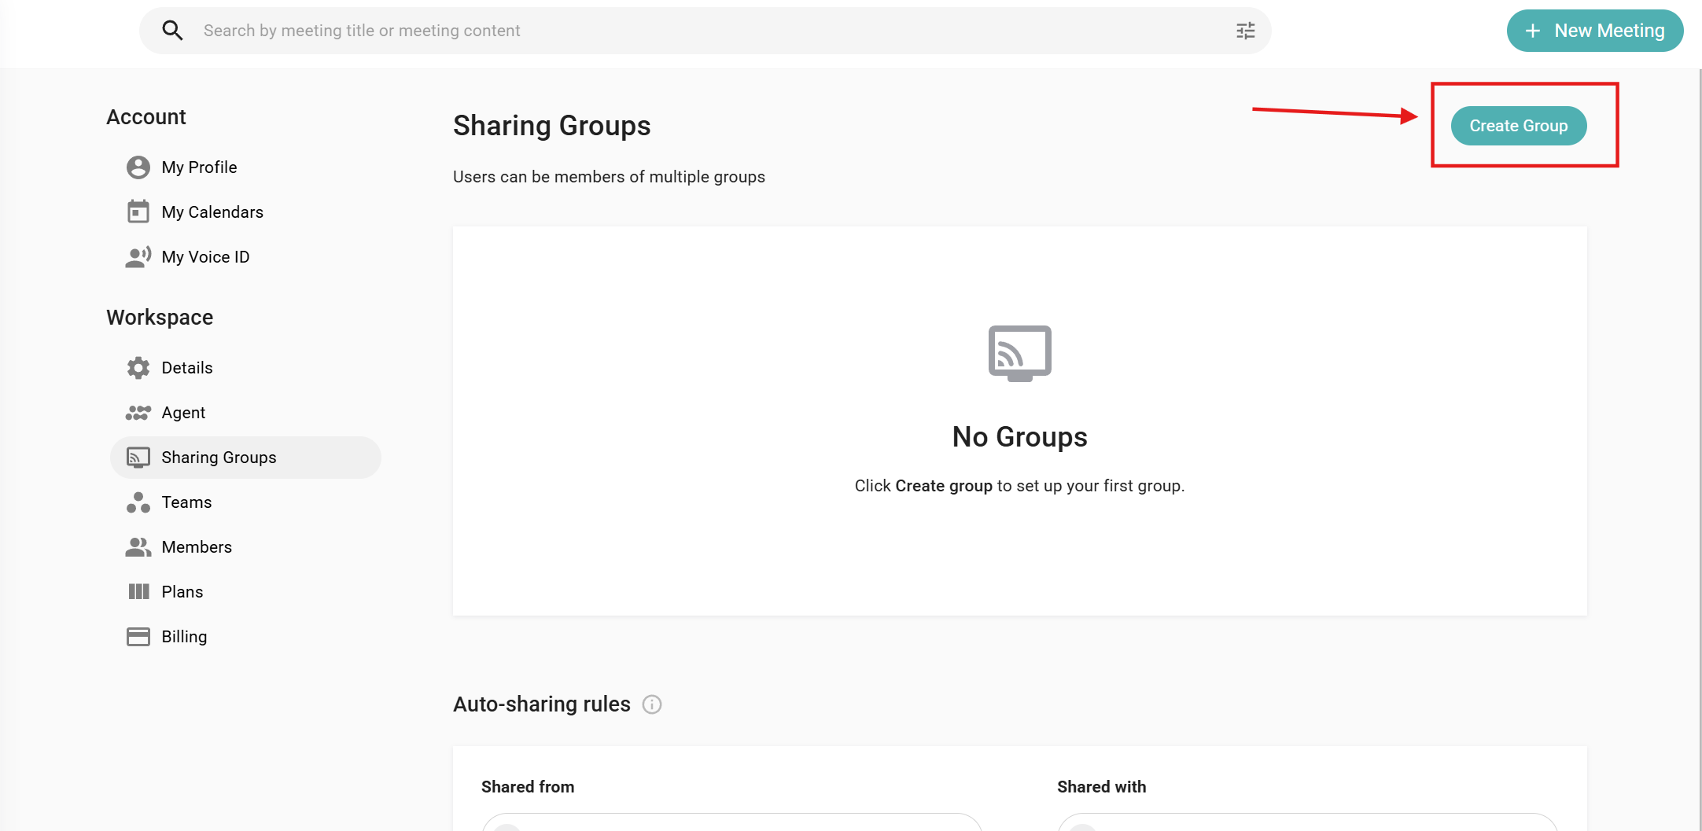Open the Members page
Viewport: 1702px width, 831px height.
pyautogui.click(x=196, y=547)
